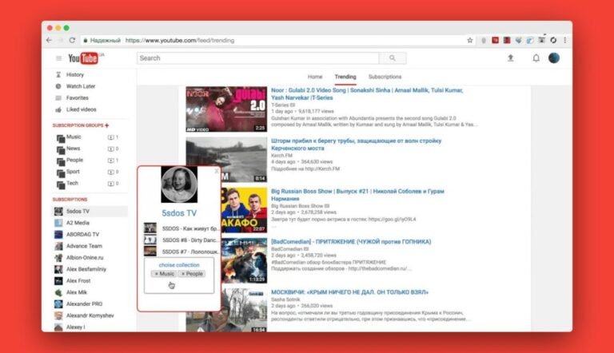Click the News group folder icon
This screenshot has width=614, height=353.
[61, 150]
